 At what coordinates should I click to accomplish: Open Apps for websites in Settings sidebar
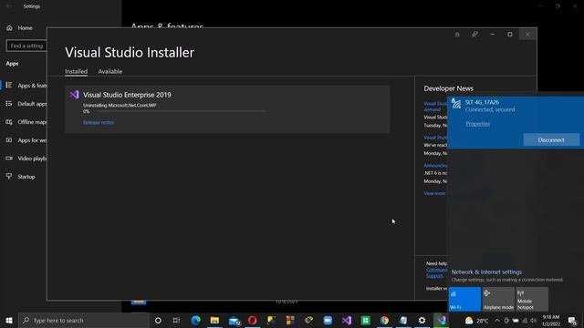(26, 140)
